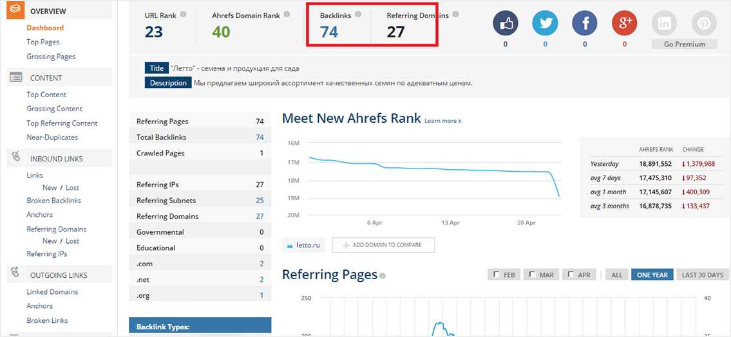Open Referring IPs in the sidebar
The height and width of the screenshot is (337, 731).
(x=46, y=253)
